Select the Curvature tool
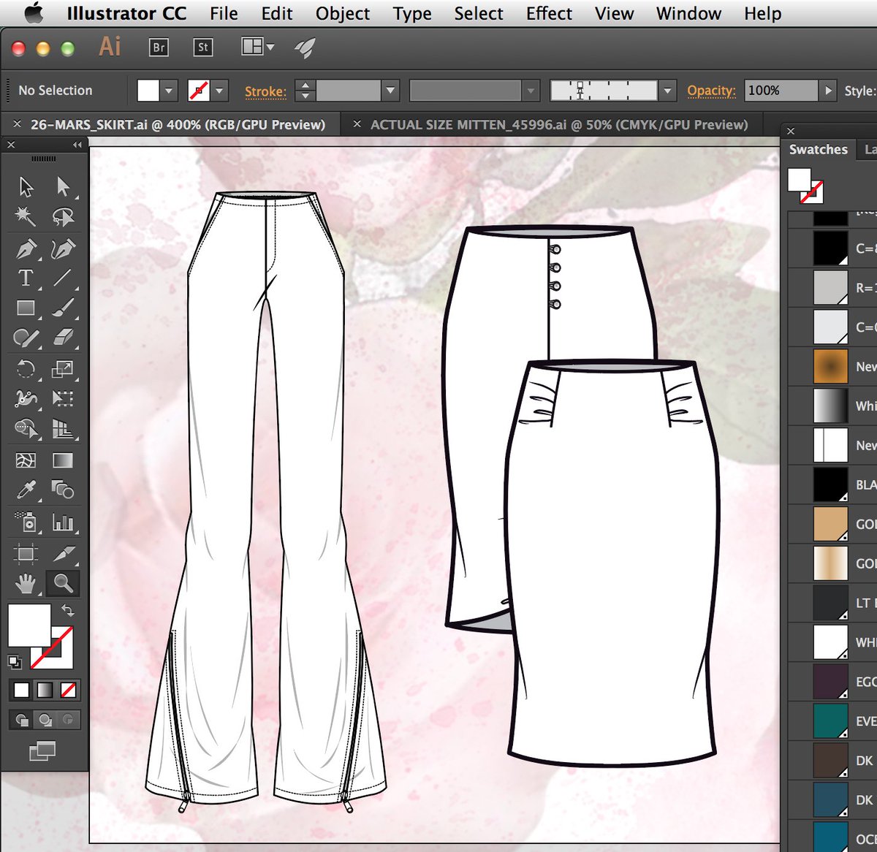Image resolution: width=877 pixels, height=852 pixels. (x=64, y=249)
